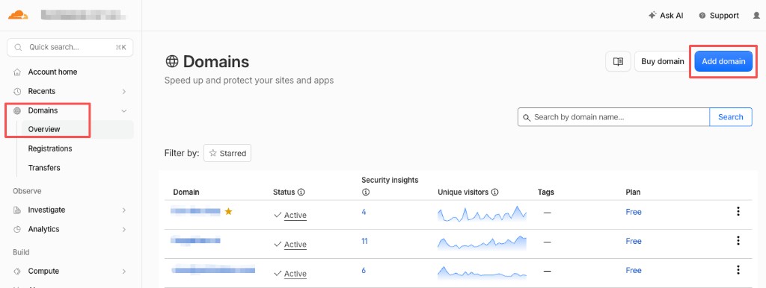Collapse the Domains section chevron
766x288 pixels.
click(124, 110)
